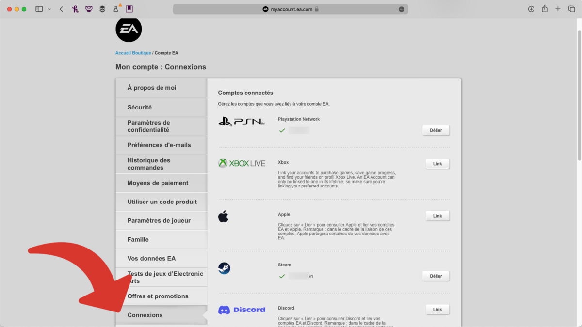Click the Mon compte : Connexions title

161,67
